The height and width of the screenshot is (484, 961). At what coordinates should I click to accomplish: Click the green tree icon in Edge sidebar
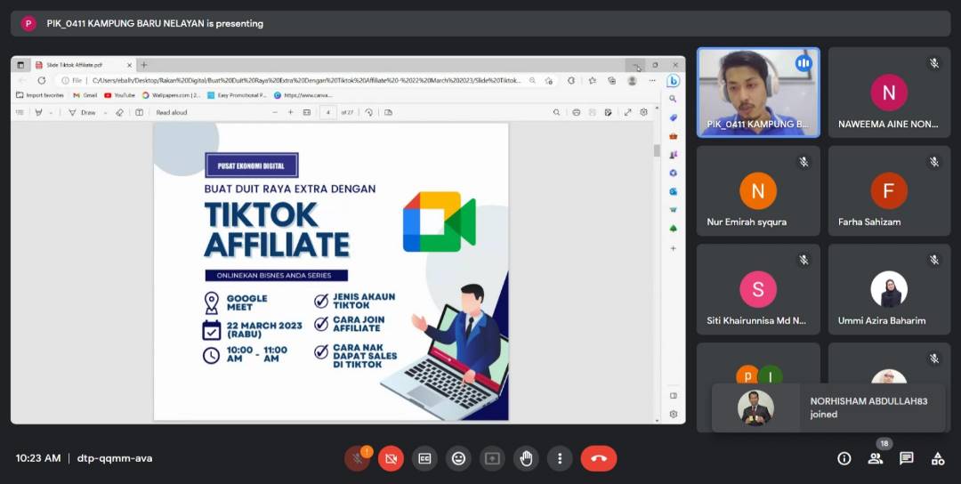coord(673,229)
